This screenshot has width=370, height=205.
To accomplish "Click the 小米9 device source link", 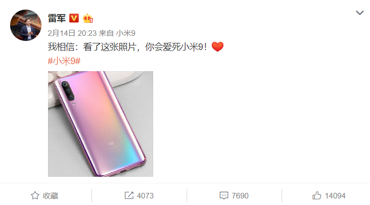I will (x=125, y=33).
